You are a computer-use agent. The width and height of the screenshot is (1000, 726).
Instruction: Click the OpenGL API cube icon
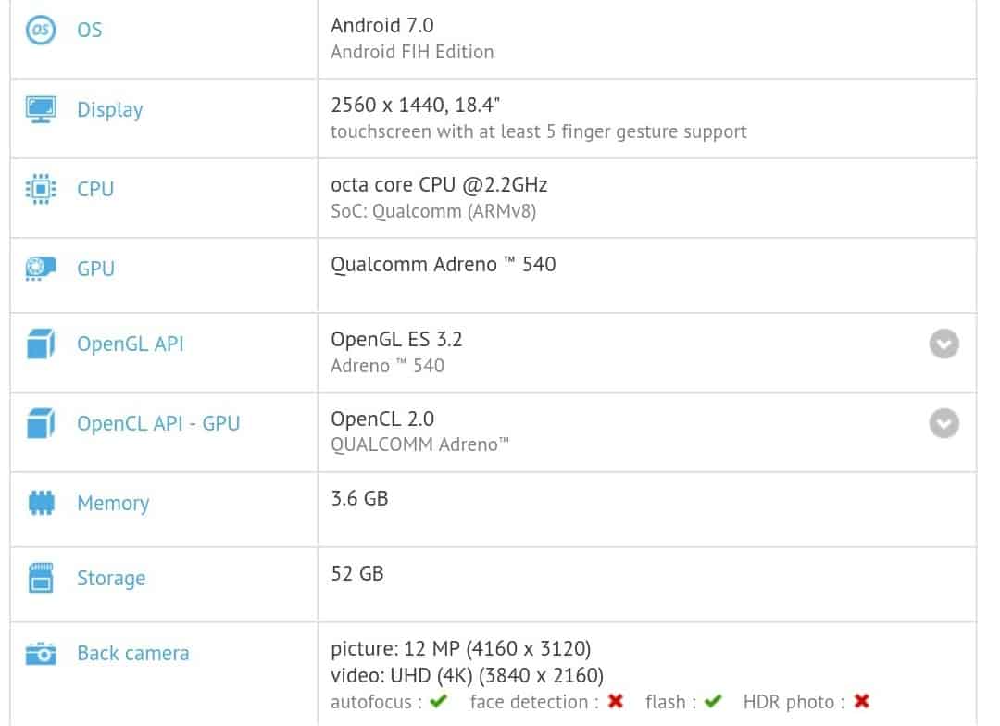pyautogui.click(x=41, y=344)
